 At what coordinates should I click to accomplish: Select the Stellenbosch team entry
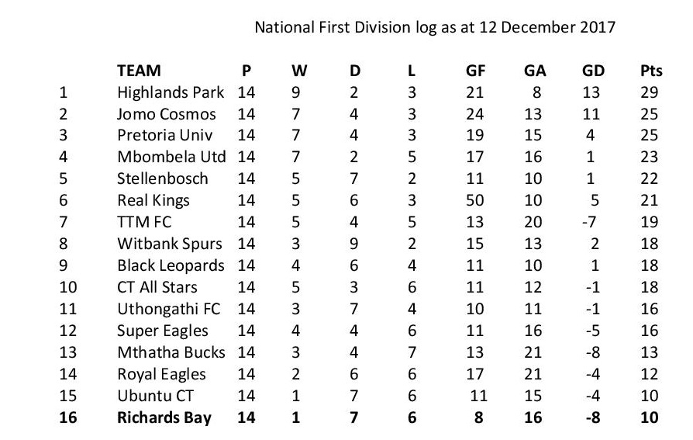coord(163,178)
